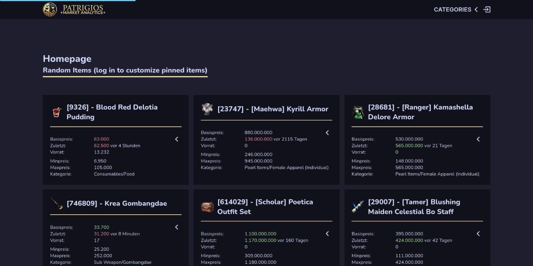Expand the Krea Gombangdae card chevron
The height and width of the screenshot is (266, 533).
(x=176, y=227)
